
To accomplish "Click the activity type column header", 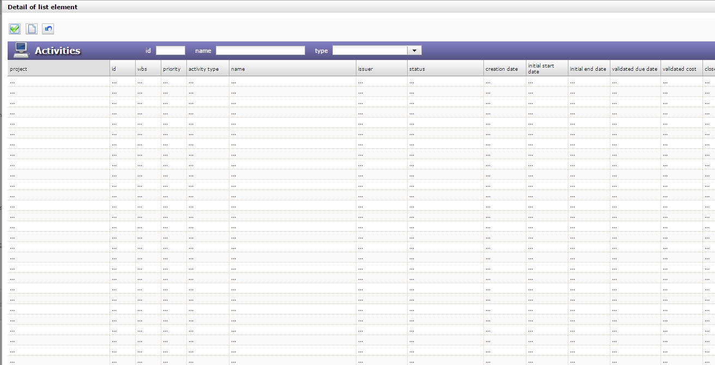I will point(207,69).
